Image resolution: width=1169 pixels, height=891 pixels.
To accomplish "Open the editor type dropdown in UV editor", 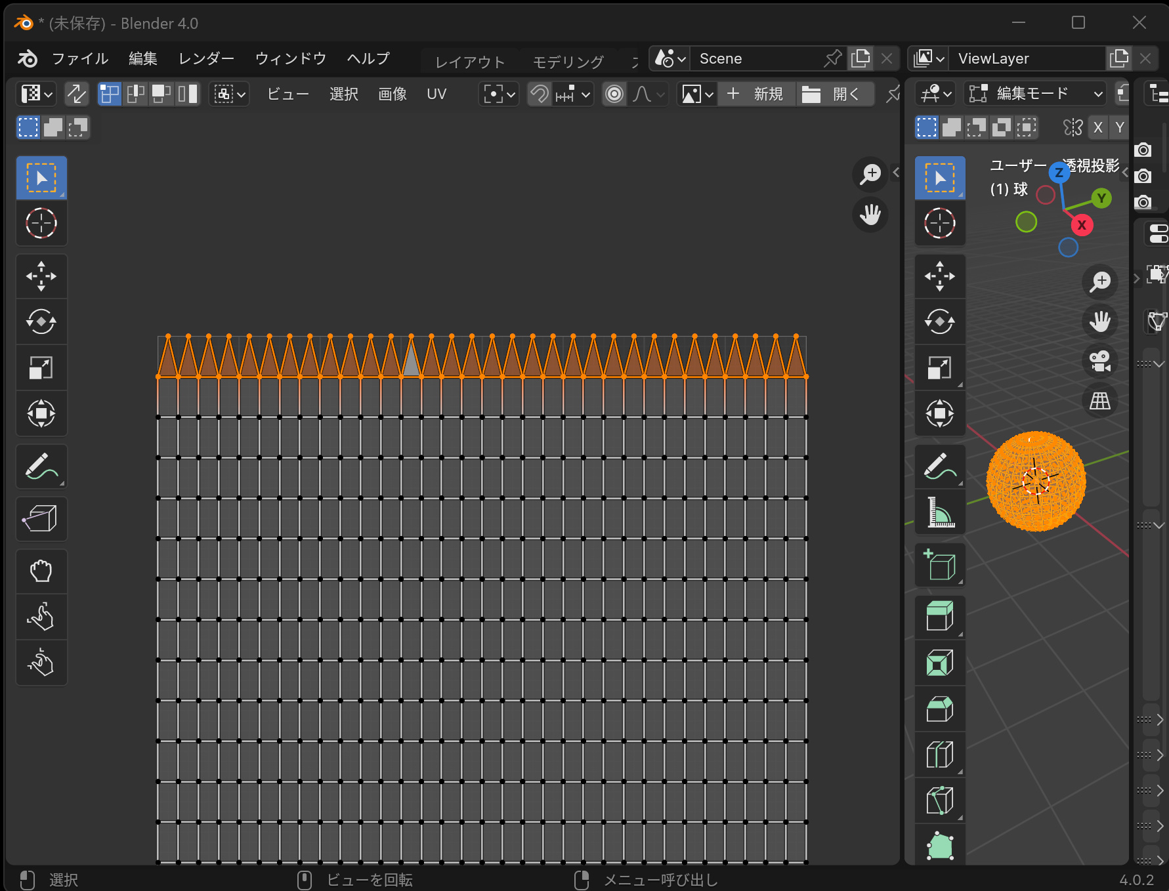I will pyautogui.click(x=36, y=94).
